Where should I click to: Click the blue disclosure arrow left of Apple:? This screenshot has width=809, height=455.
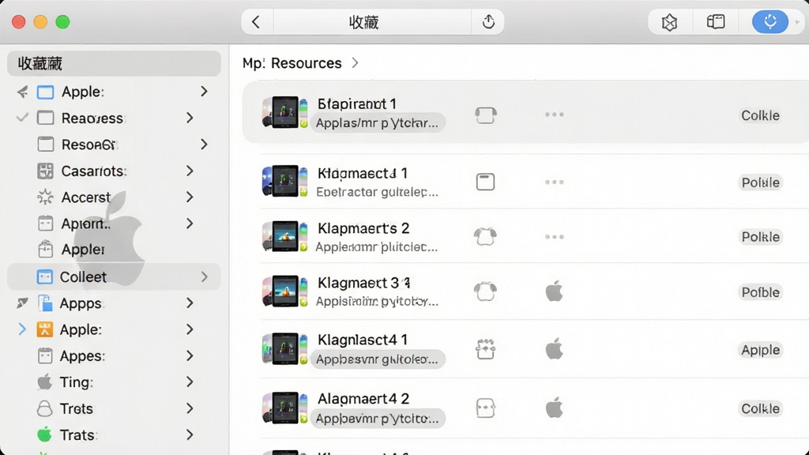pos(21,329)
